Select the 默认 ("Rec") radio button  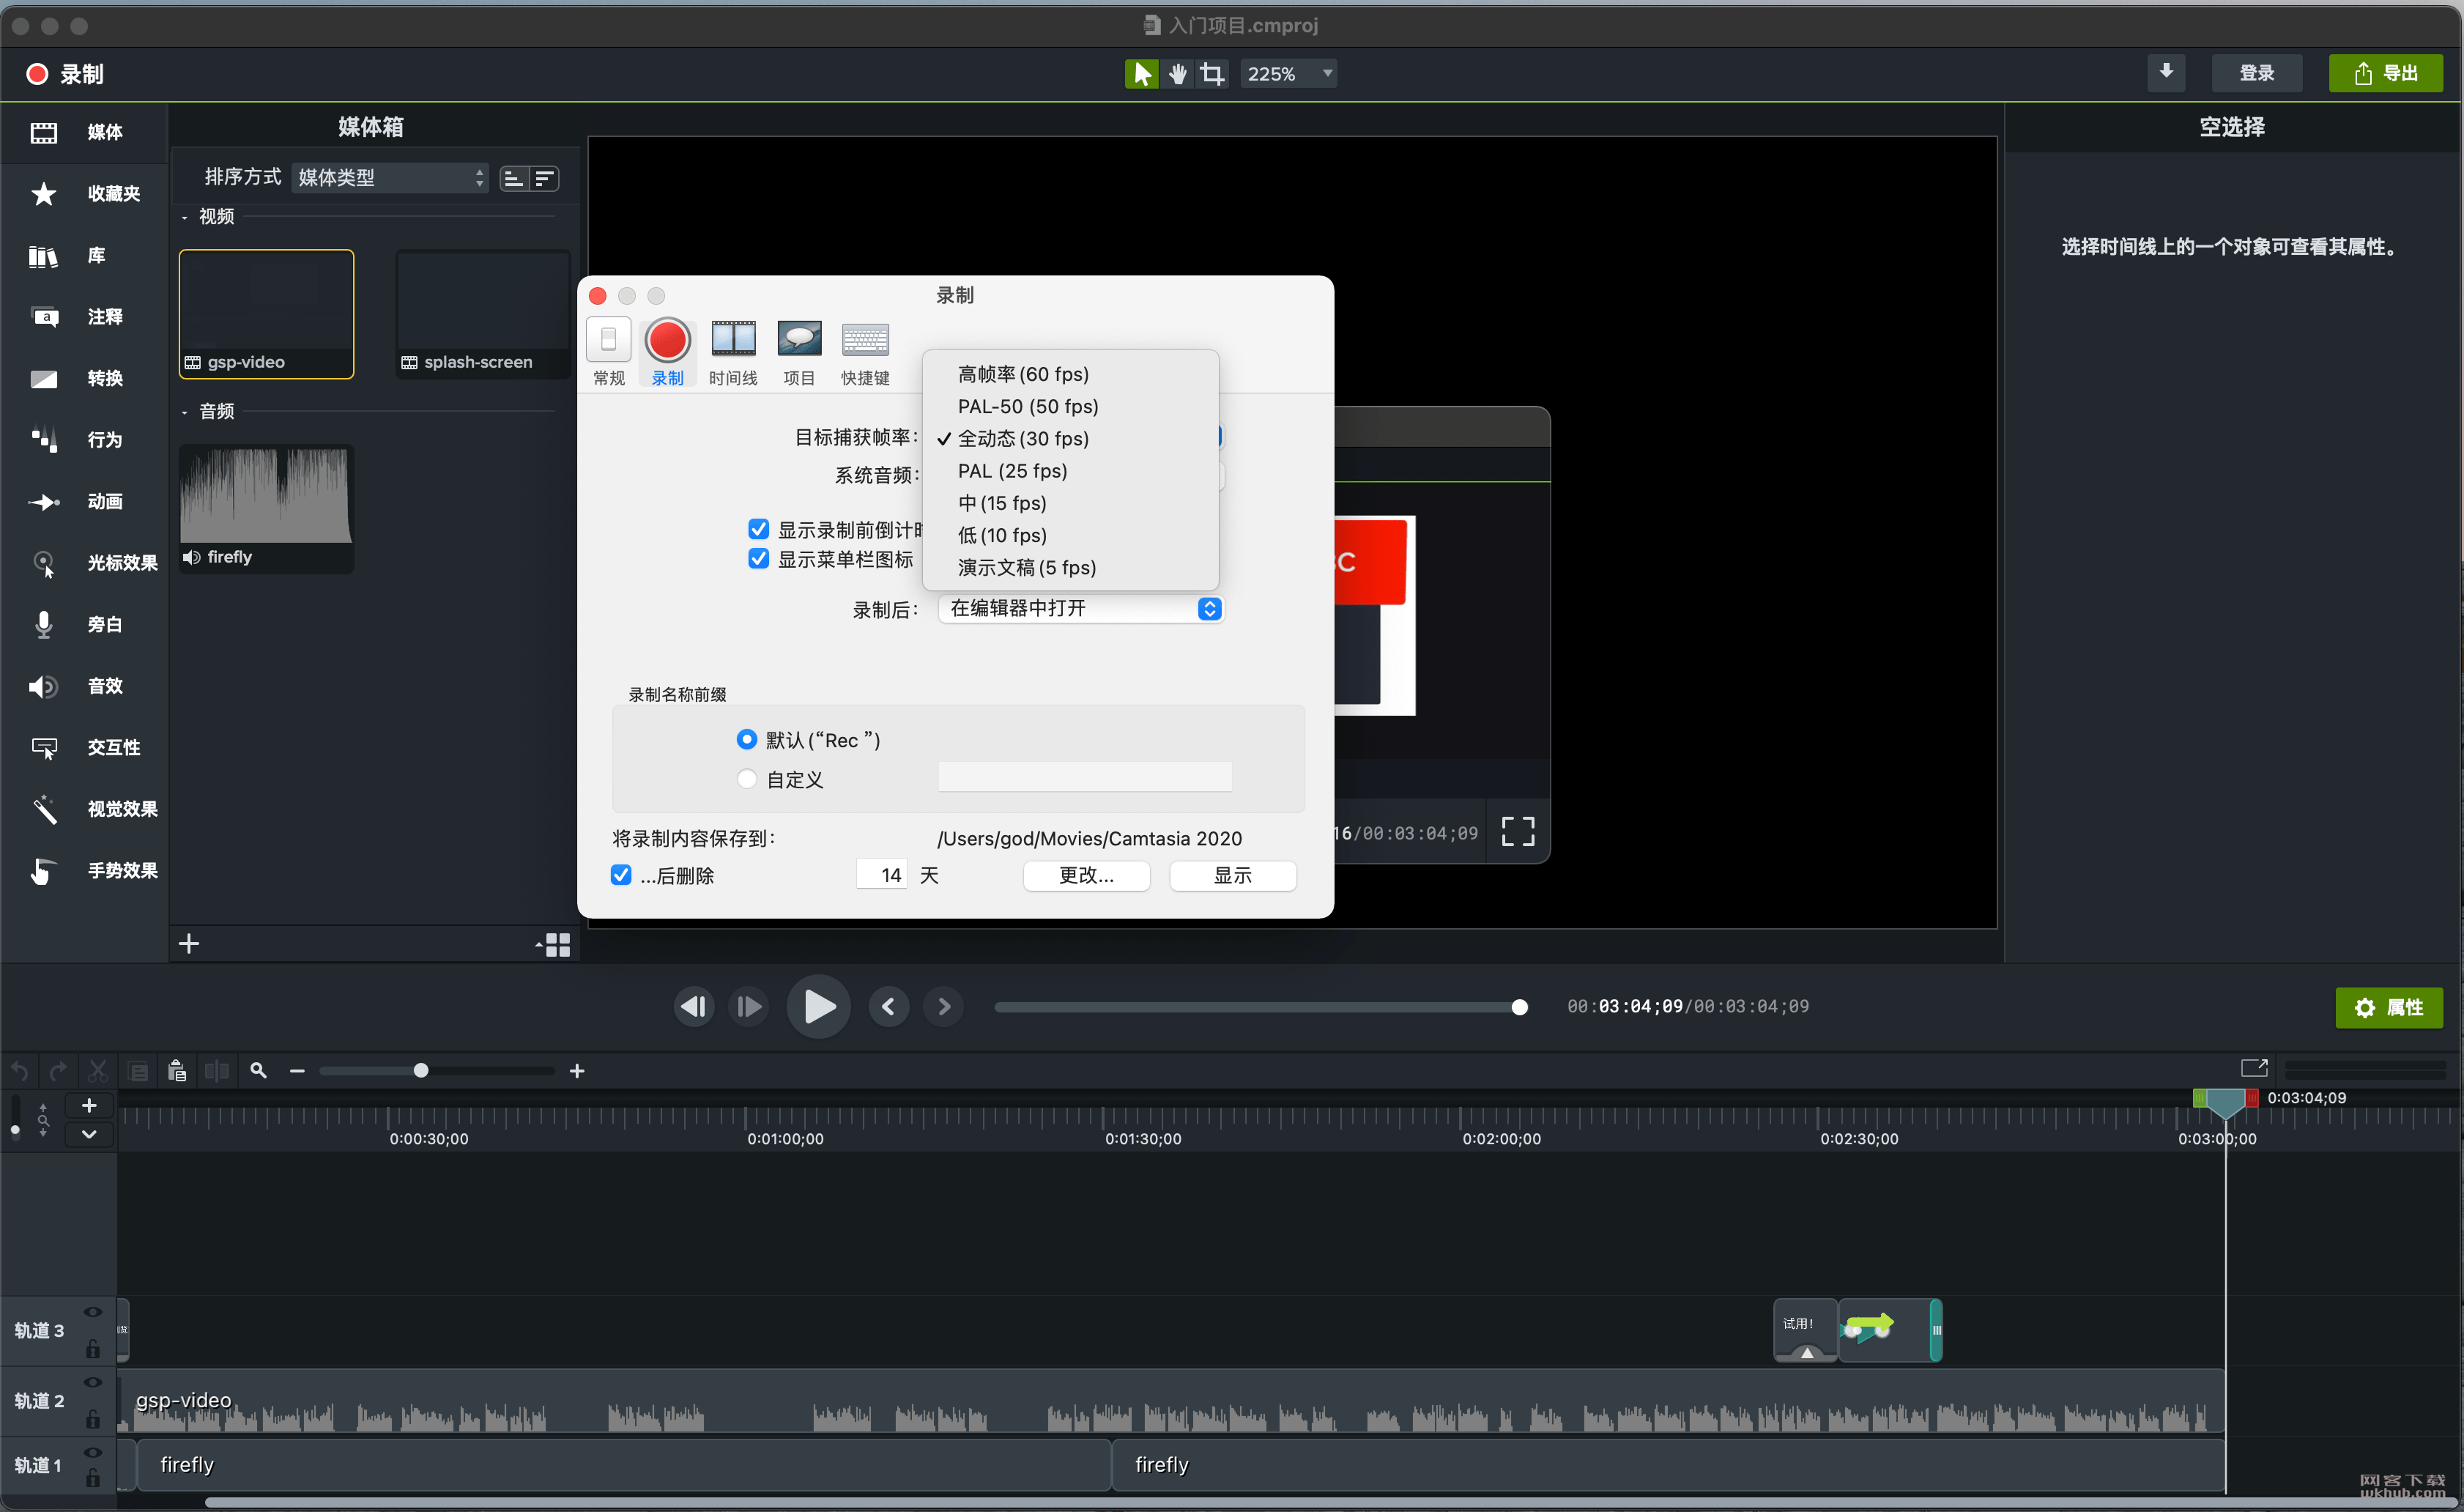click(x=746, y=739)
